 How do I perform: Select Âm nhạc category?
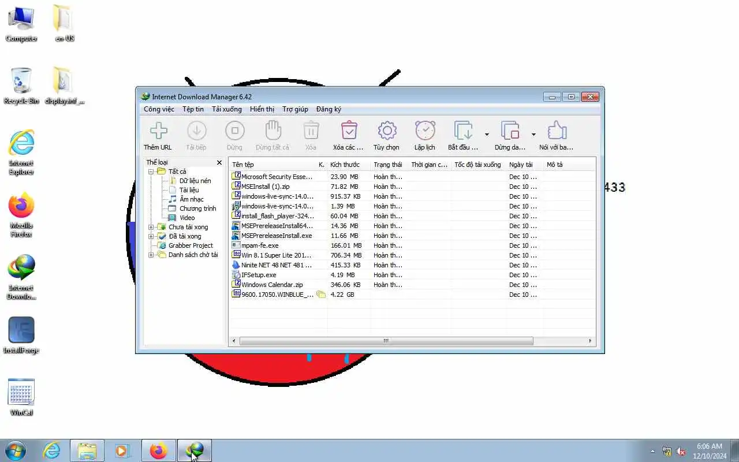[x=191, y=199]
